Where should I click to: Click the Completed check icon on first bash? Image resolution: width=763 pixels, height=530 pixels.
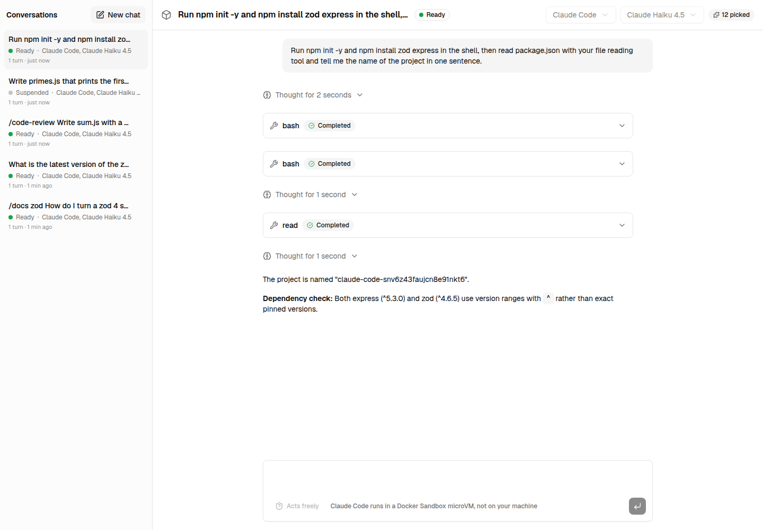(x=312, y=126)
